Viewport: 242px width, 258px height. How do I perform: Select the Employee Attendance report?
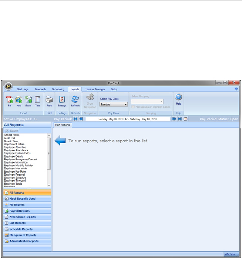[16, 150]
